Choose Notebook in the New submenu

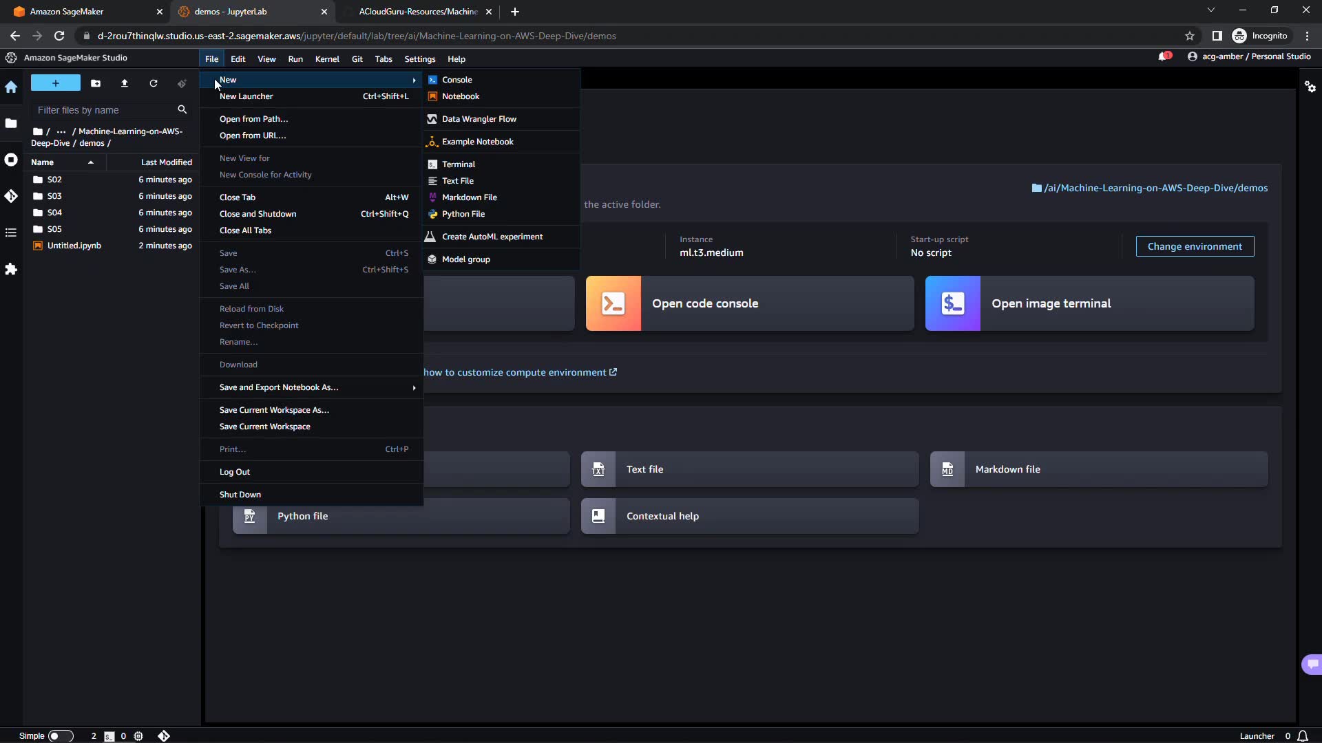461,96
